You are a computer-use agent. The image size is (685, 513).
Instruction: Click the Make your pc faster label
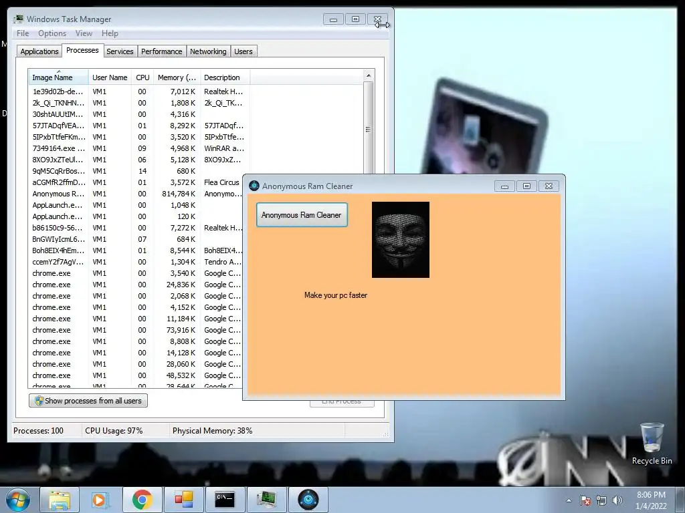(x=336, y=295)
